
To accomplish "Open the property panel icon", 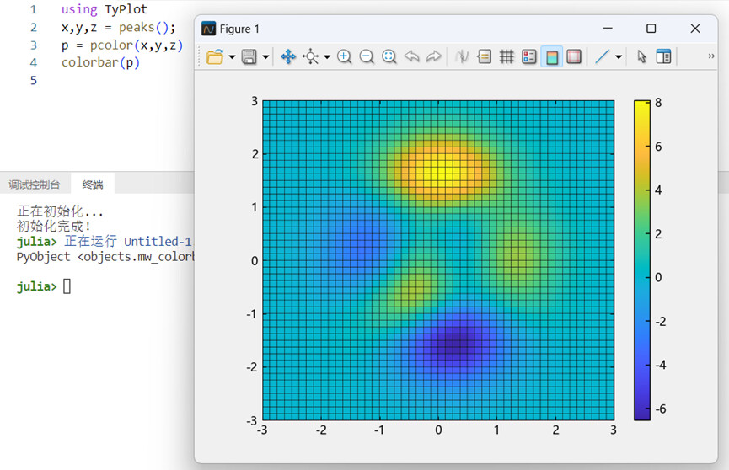I will 663,56.
